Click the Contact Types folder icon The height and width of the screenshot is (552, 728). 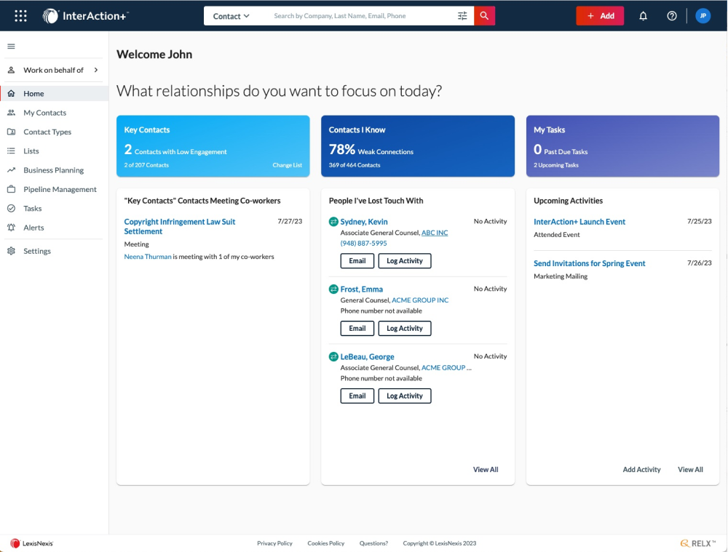(x=11, y=132)
